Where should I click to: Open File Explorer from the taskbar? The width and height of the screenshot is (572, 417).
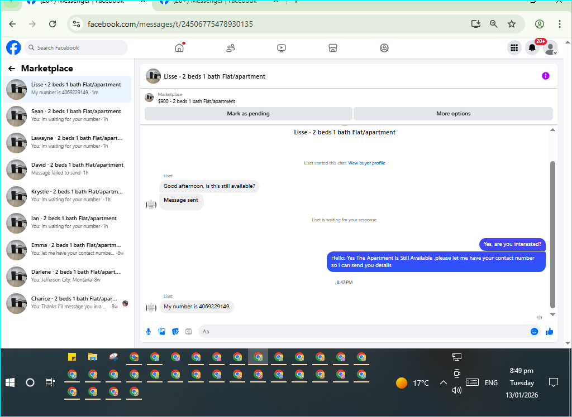(93, 357)
